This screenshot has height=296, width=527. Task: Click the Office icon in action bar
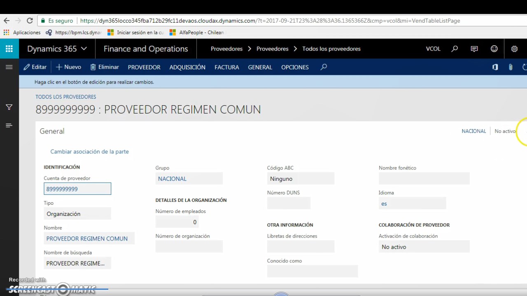click(x=495, y=67)
